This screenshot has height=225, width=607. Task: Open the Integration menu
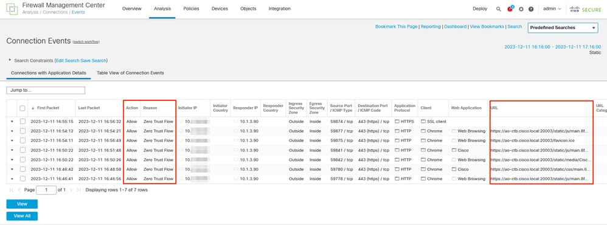(x=280, y=9)
